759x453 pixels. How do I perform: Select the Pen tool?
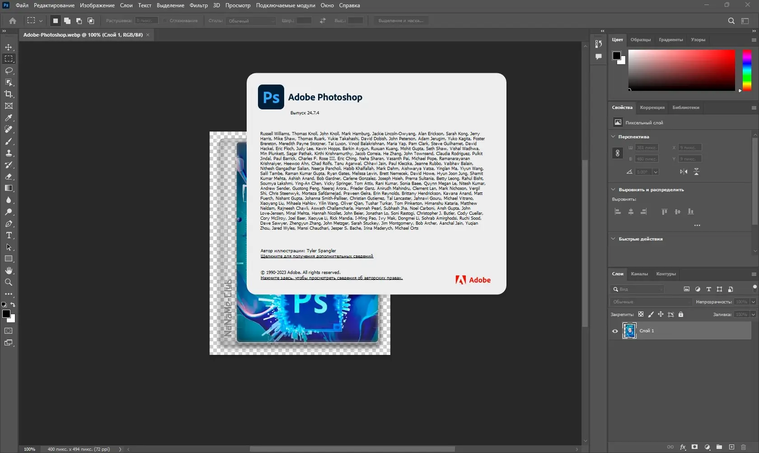(9, 223)
